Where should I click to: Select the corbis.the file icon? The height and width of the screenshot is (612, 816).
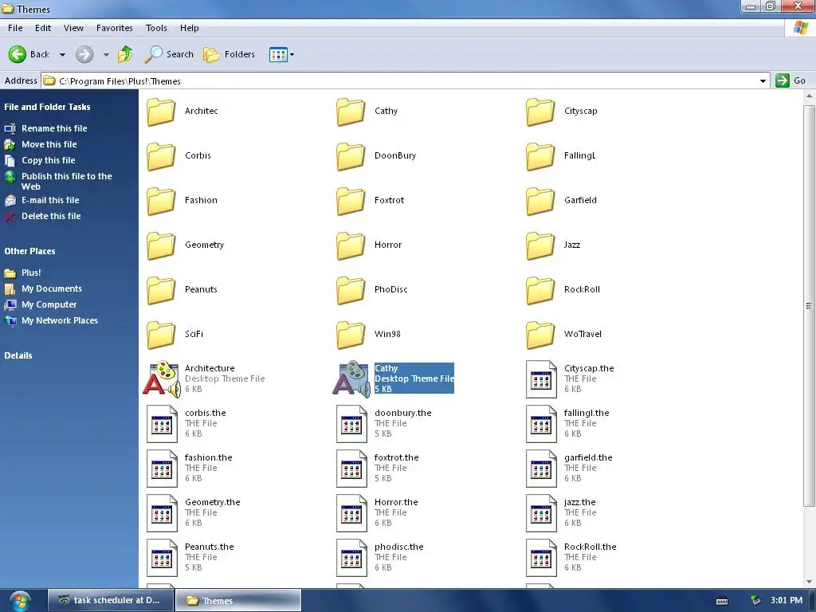point(162,424)
